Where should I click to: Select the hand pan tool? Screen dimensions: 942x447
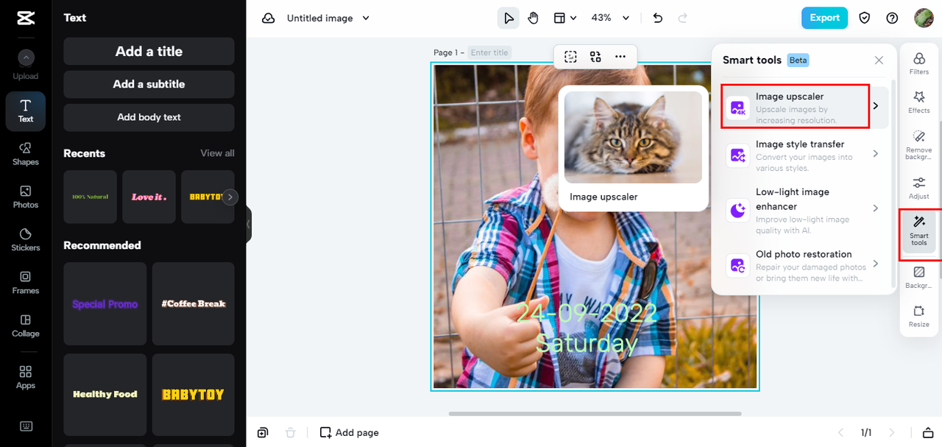click(x=533, y=18)
